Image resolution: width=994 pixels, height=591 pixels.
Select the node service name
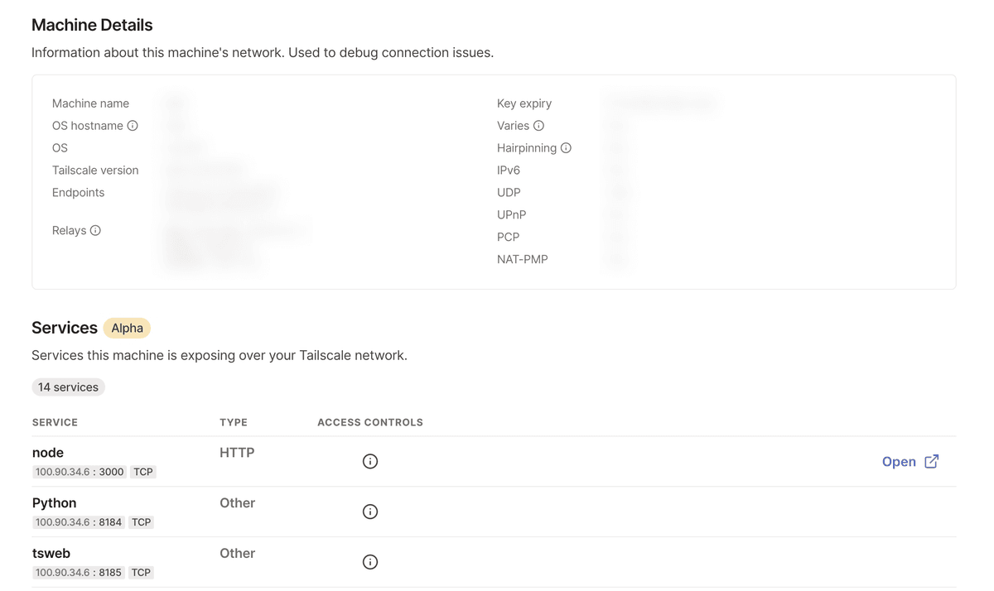47,453
